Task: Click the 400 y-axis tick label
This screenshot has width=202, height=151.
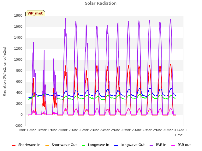Action: coord(19,92)
